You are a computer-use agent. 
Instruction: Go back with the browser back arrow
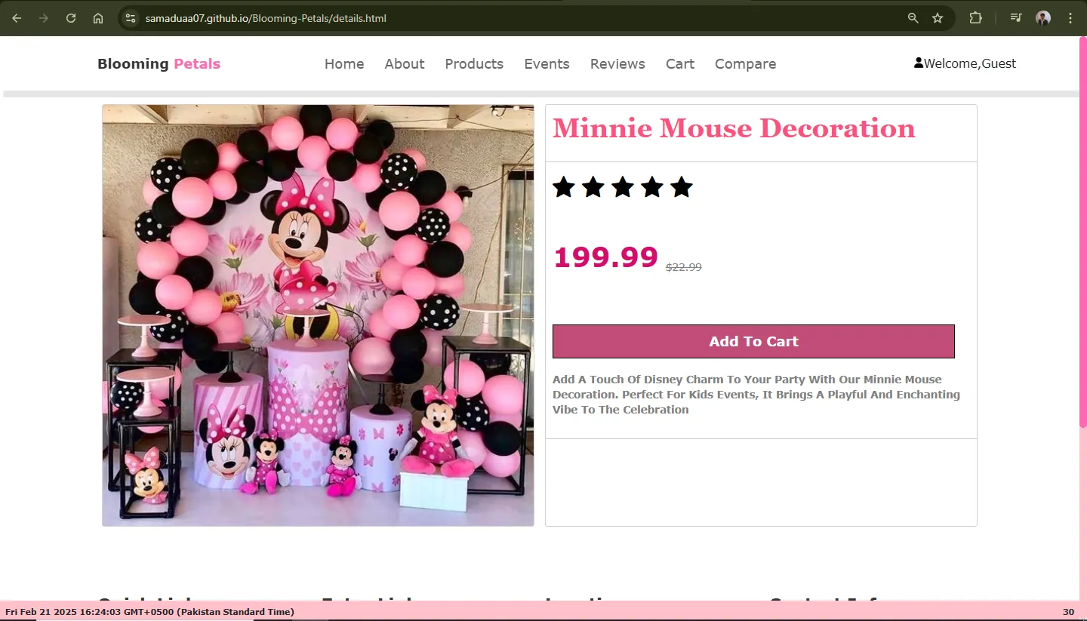tap(17, 18)
